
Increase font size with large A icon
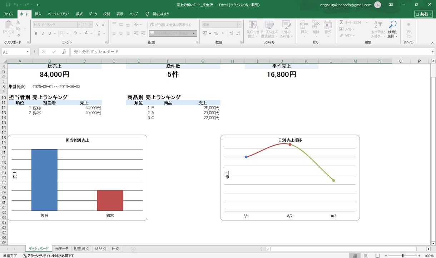[x=97, y=25]
